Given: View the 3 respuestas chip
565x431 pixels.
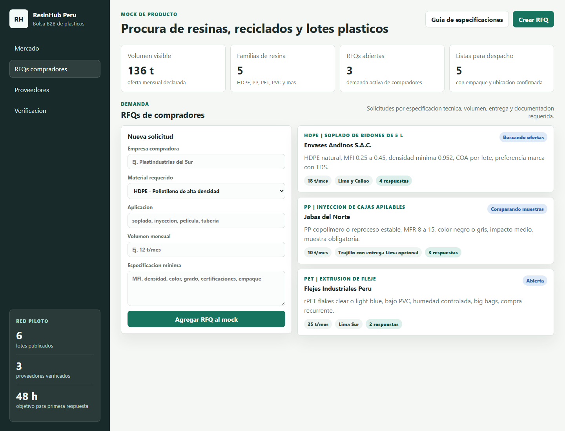Looking at the screenshot, I should tap(443, 252).
